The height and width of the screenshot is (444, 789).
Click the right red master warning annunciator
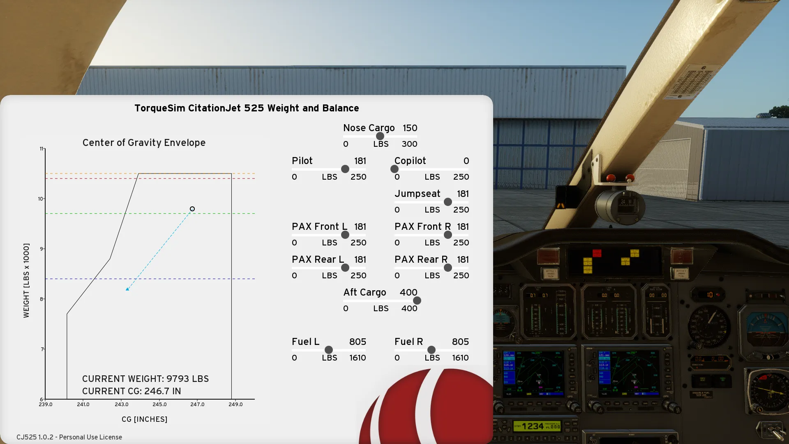tap(682, 256)
